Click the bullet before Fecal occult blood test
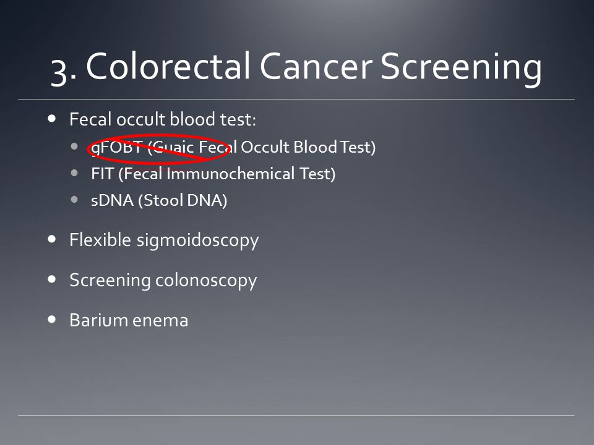The height and width of the screenshot is (445, 594). click(x=52, y=119)
